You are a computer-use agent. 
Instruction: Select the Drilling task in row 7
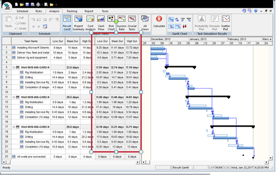point(29,77)
